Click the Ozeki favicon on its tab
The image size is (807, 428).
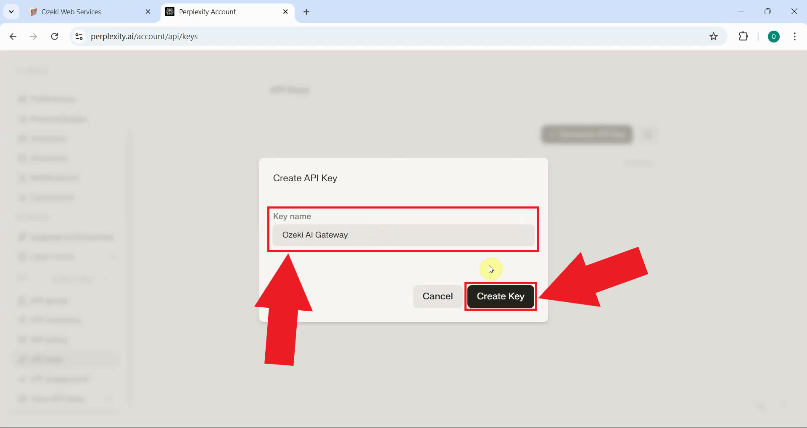click(x=33, y=12)
